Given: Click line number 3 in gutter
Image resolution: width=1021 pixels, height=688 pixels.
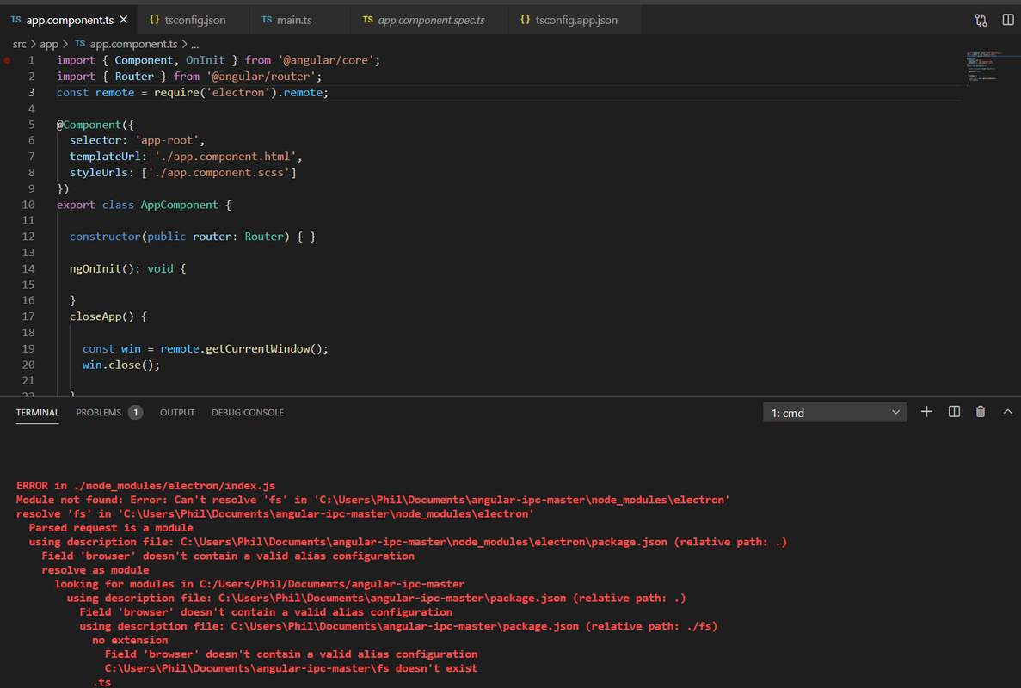Looking at the screenshot, I should 31,92.
